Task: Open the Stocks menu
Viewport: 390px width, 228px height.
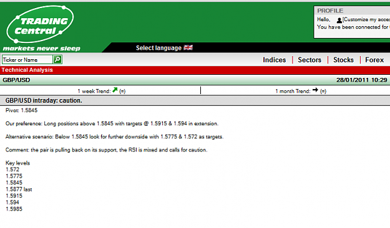Action: [343, 60]
